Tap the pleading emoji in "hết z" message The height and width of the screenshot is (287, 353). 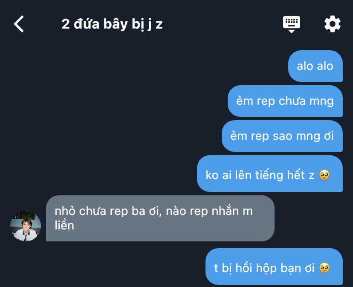[x=324, y=175]
